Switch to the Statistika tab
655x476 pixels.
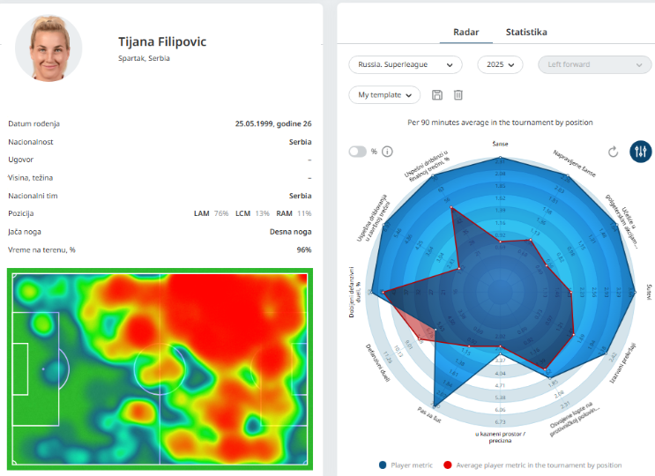[526, 32]
